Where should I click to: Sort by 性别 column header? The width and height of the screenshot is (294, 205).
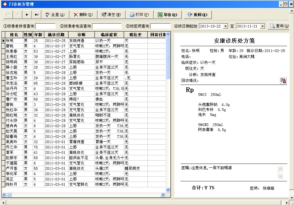(28, 35)
